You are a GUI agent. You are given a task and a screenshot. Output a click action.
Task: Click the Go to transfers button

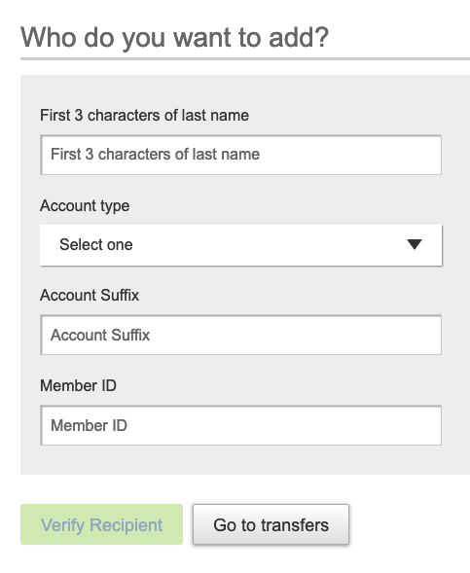271,524
